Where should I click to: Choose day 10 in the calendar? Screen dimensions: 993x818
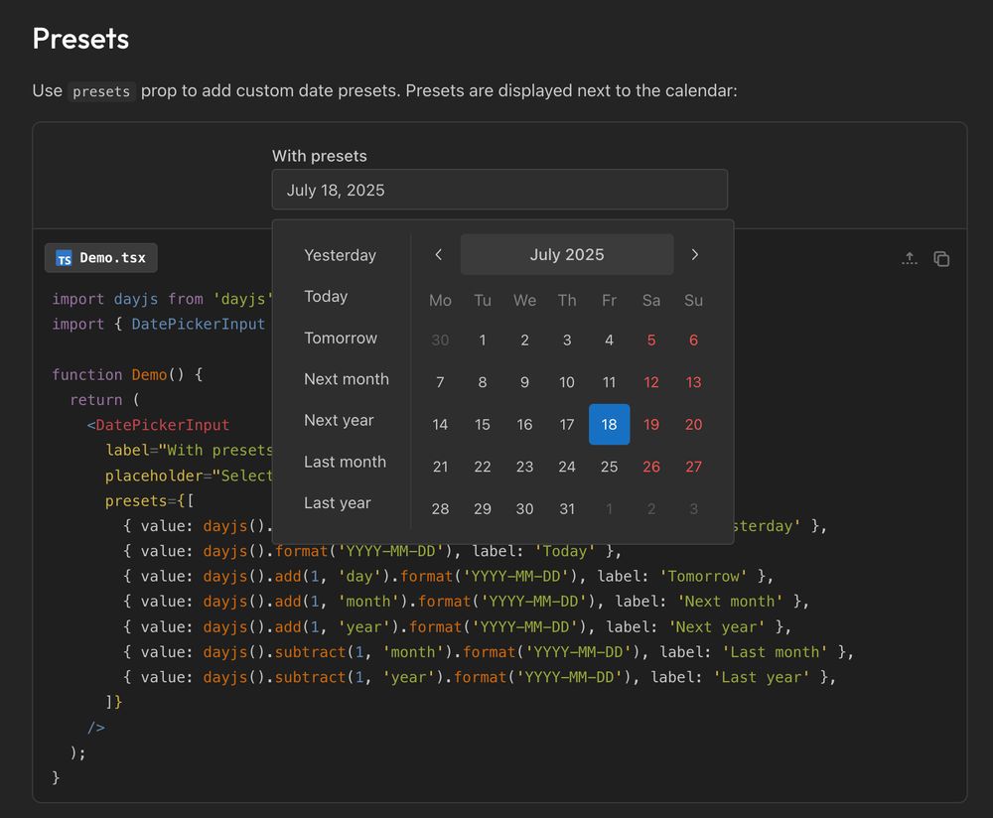567,382
